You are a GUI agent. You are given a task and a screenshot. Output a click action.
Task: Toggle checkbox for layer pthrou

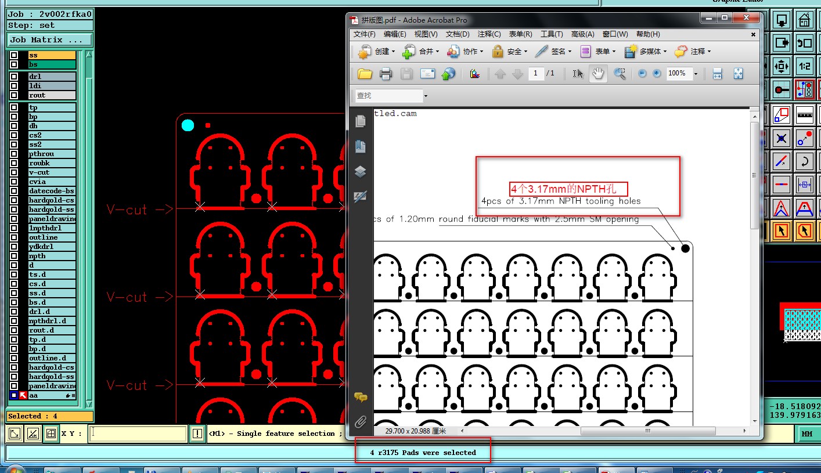(14, 154)
